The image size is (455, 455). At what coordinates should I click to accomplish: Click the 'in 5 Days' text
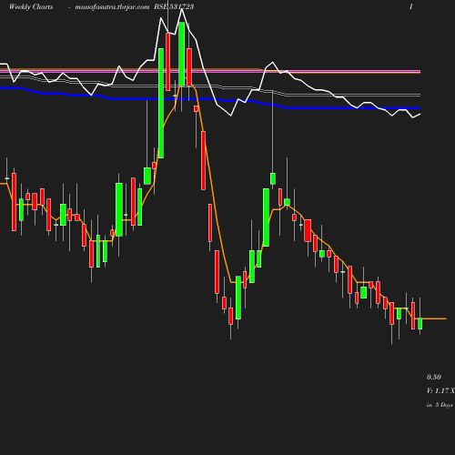pyautogui.click(x=440, y=405)
